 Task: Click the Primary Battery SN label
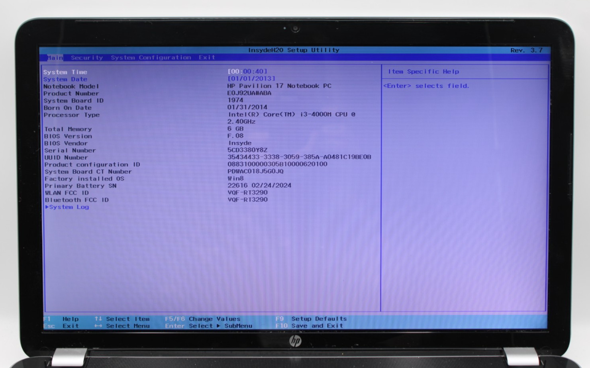(x=80, y=186)
